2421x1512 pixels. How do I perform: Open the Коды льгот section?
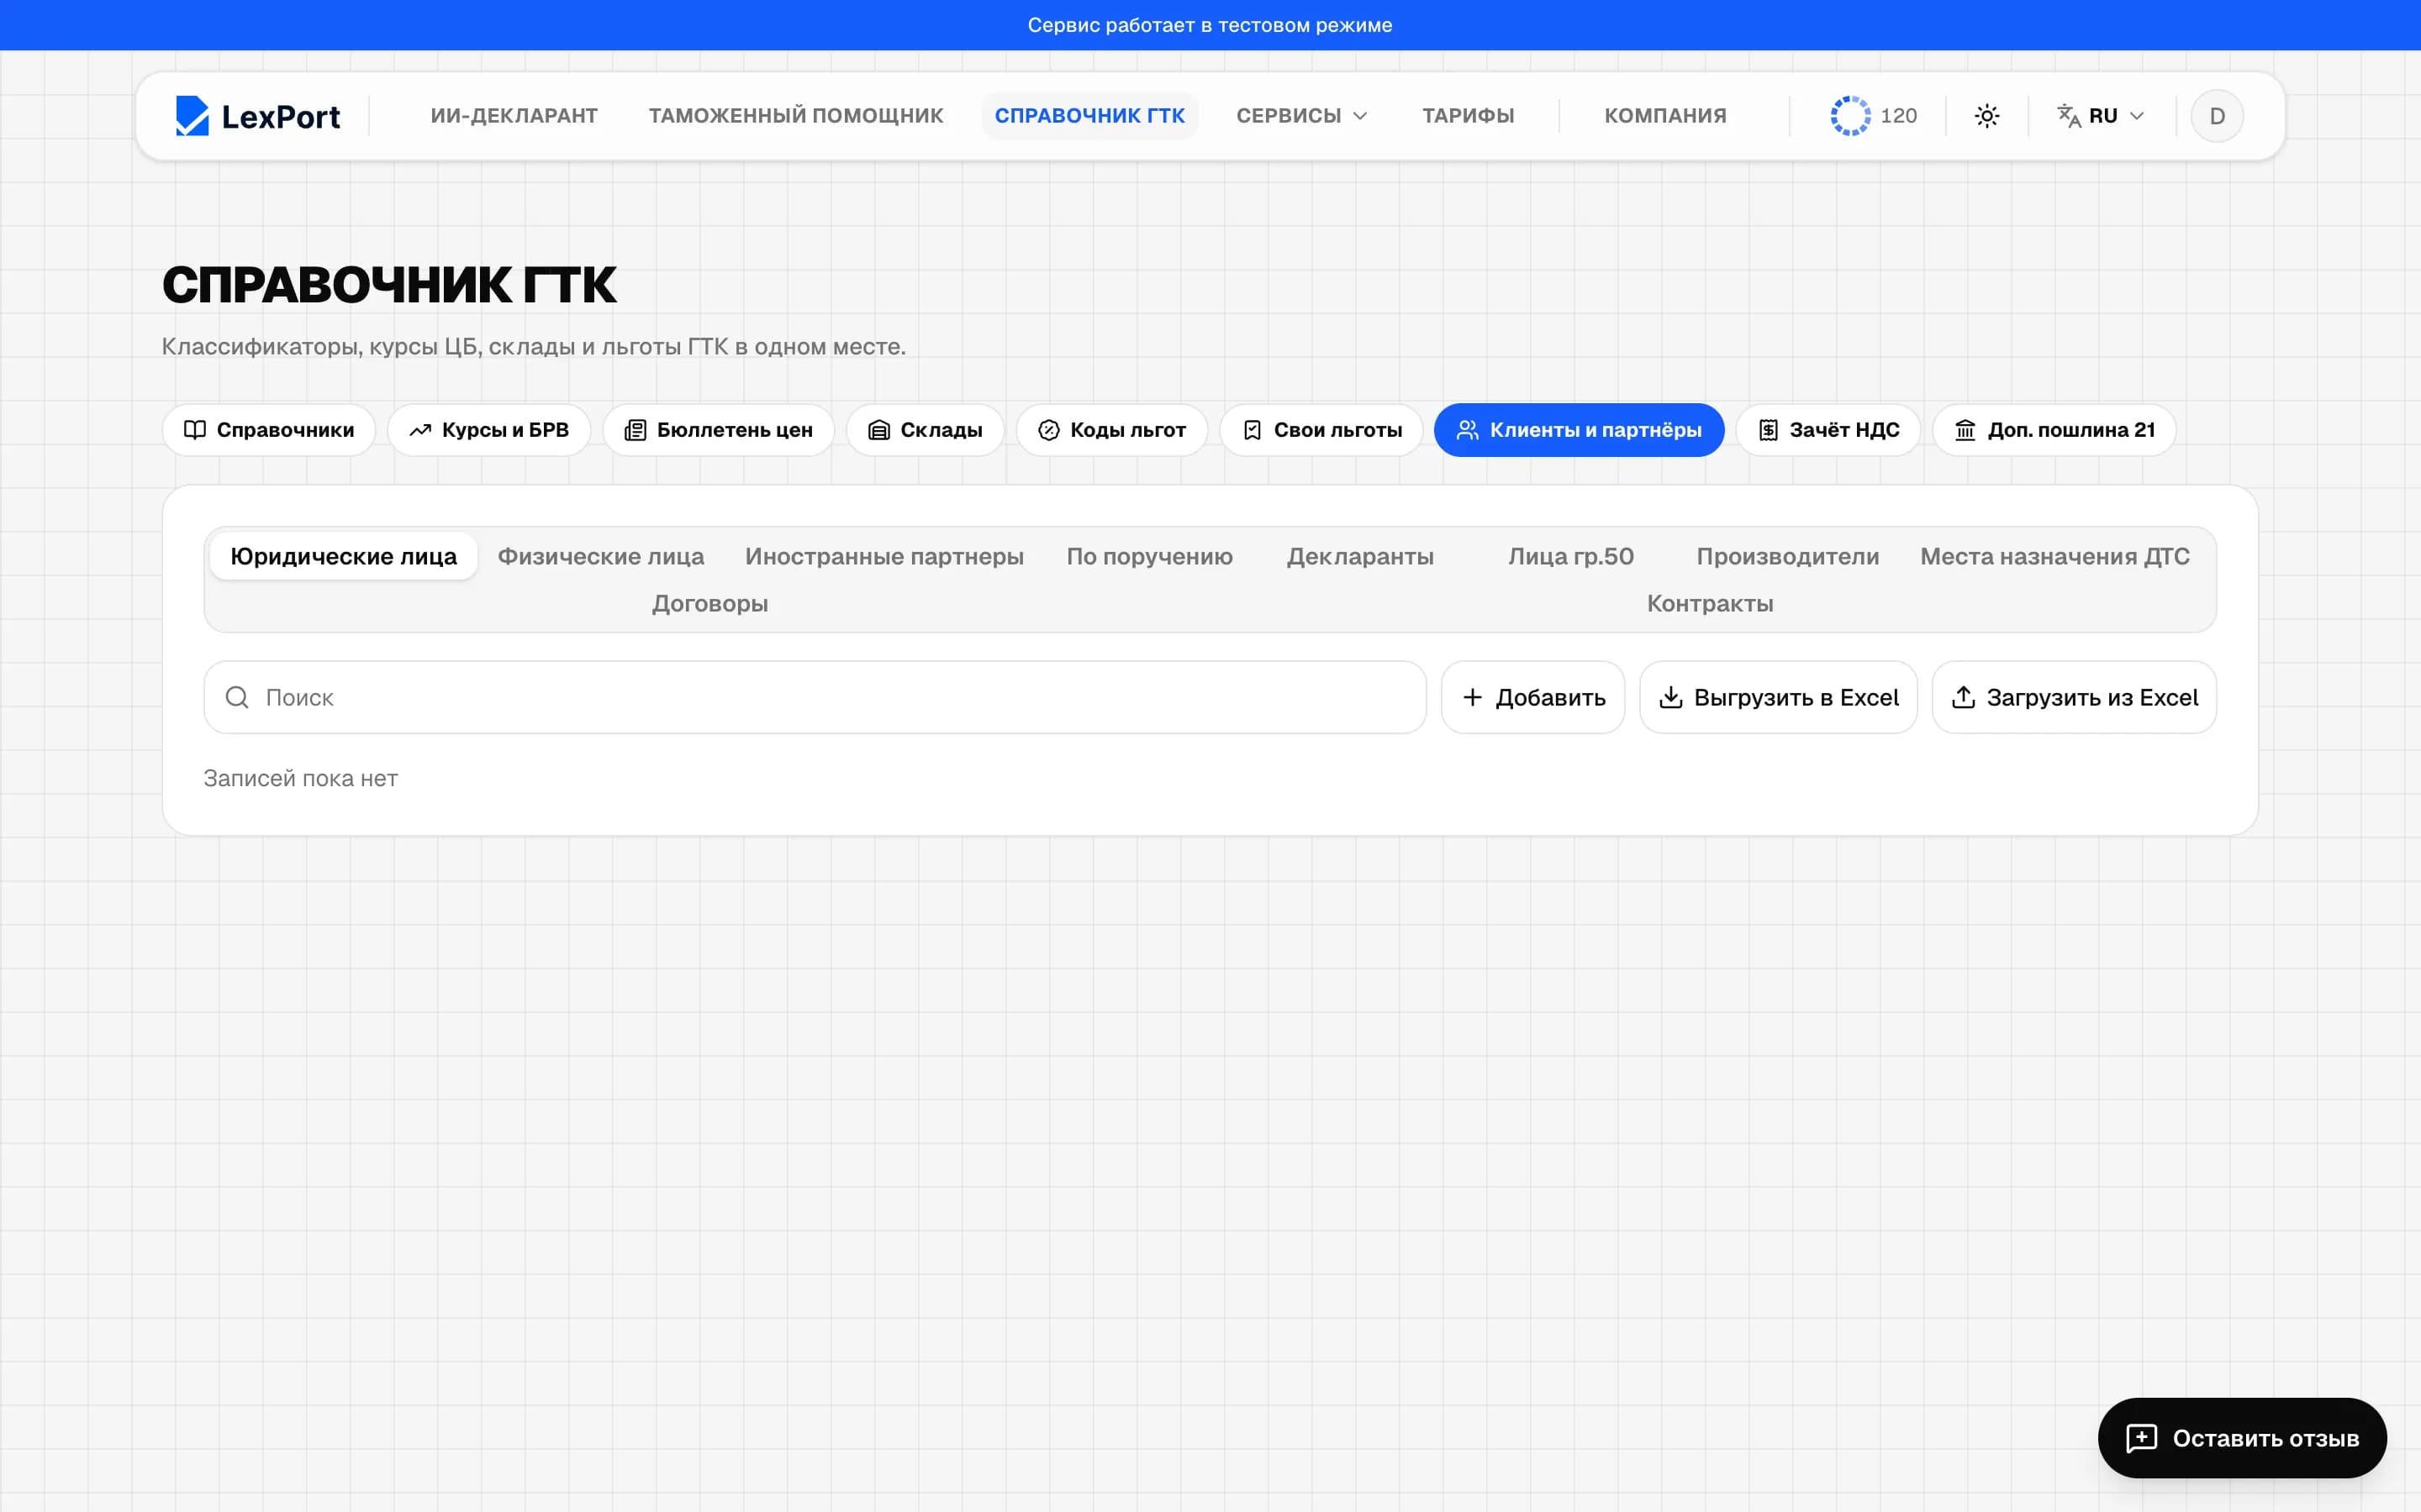click(x=1111, y=430)
